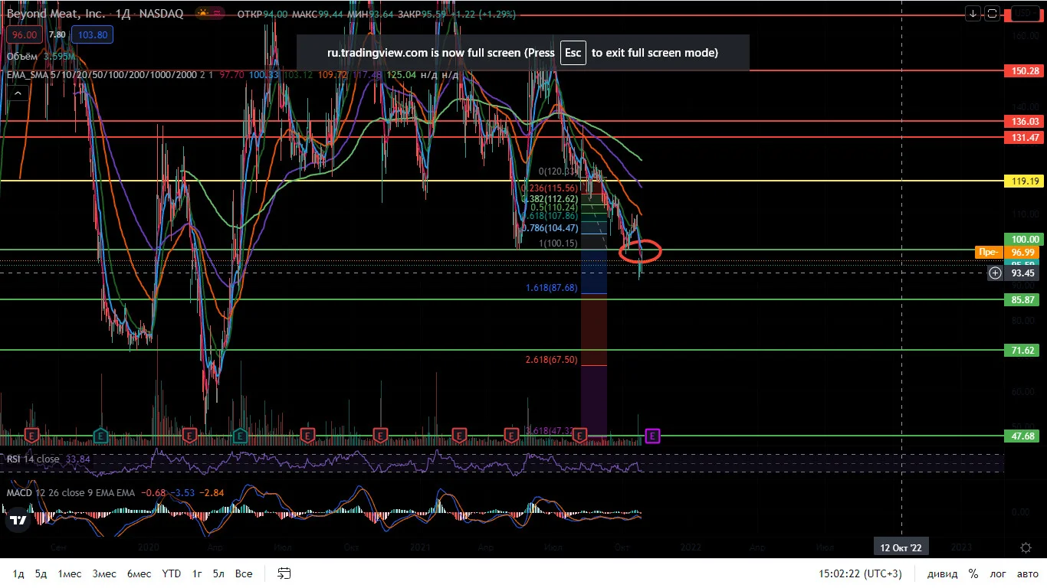The height and width of the screenshot is (588, 1047).
Task: Click the TradingView logo icon
Action: (18, 521)
